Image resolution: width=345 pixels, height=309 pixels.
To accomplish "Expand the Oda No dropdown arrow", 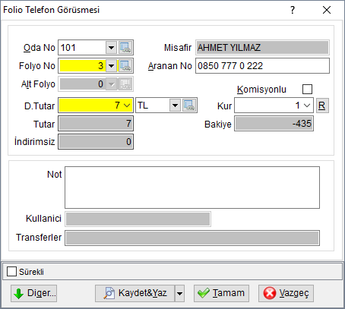I will [111, 48].
